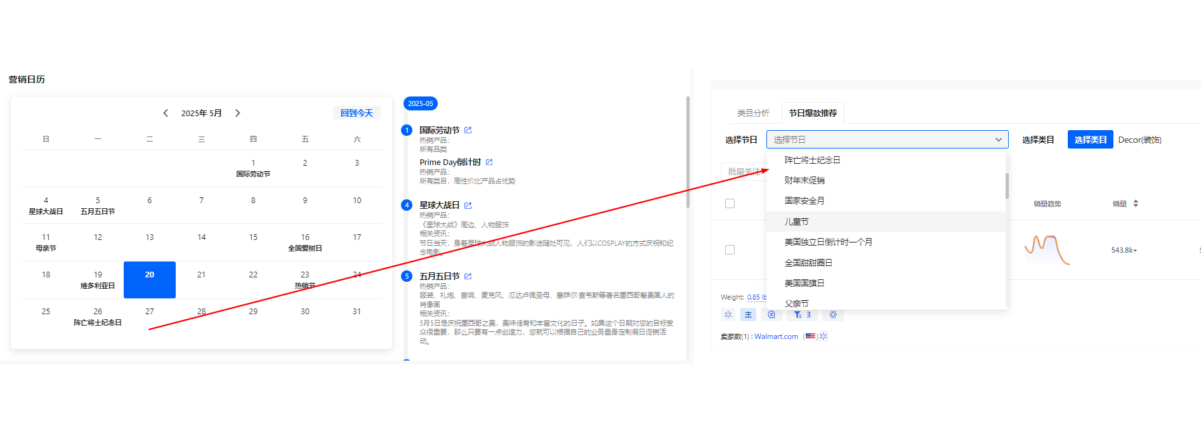Screen dimensions: 1201x431
Task: Click the 主 badge icon under Weight
Action: [748, 315]
